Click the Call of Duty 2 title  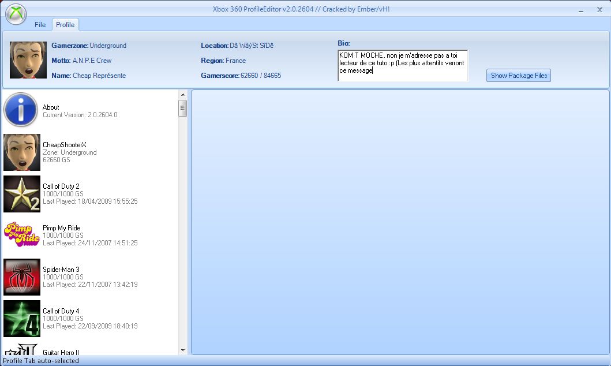[61, 186]
